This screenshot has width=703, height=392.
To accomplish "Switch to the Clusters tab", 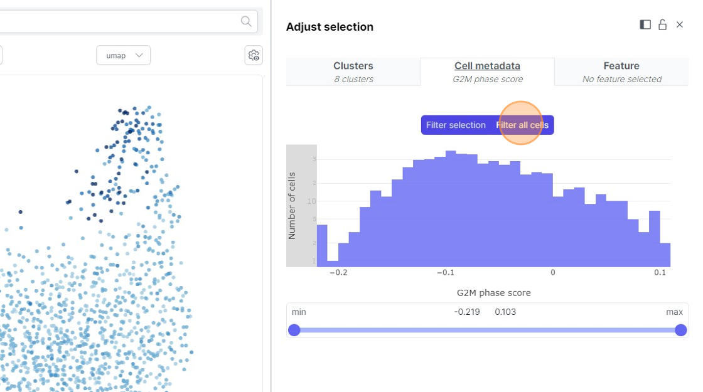I will (353, 72).
